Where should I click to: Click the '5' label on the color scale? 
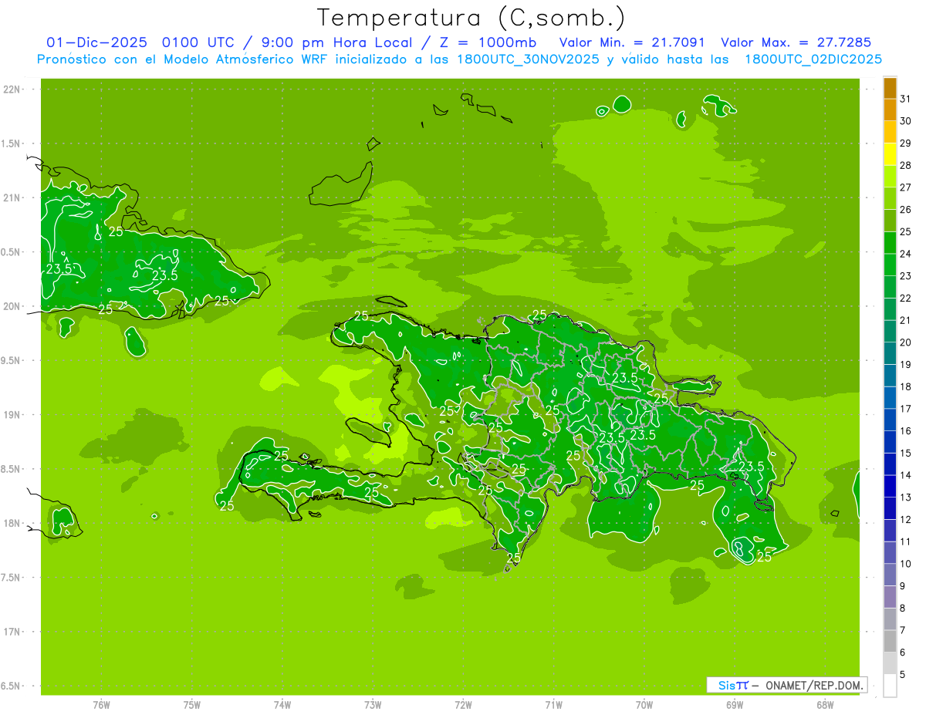(x=903, y=674)
